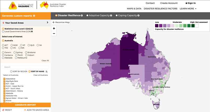Viewport: 210px width, 112px height.
Task: Select the VIC radio button
Action: [x=11, y=48]
